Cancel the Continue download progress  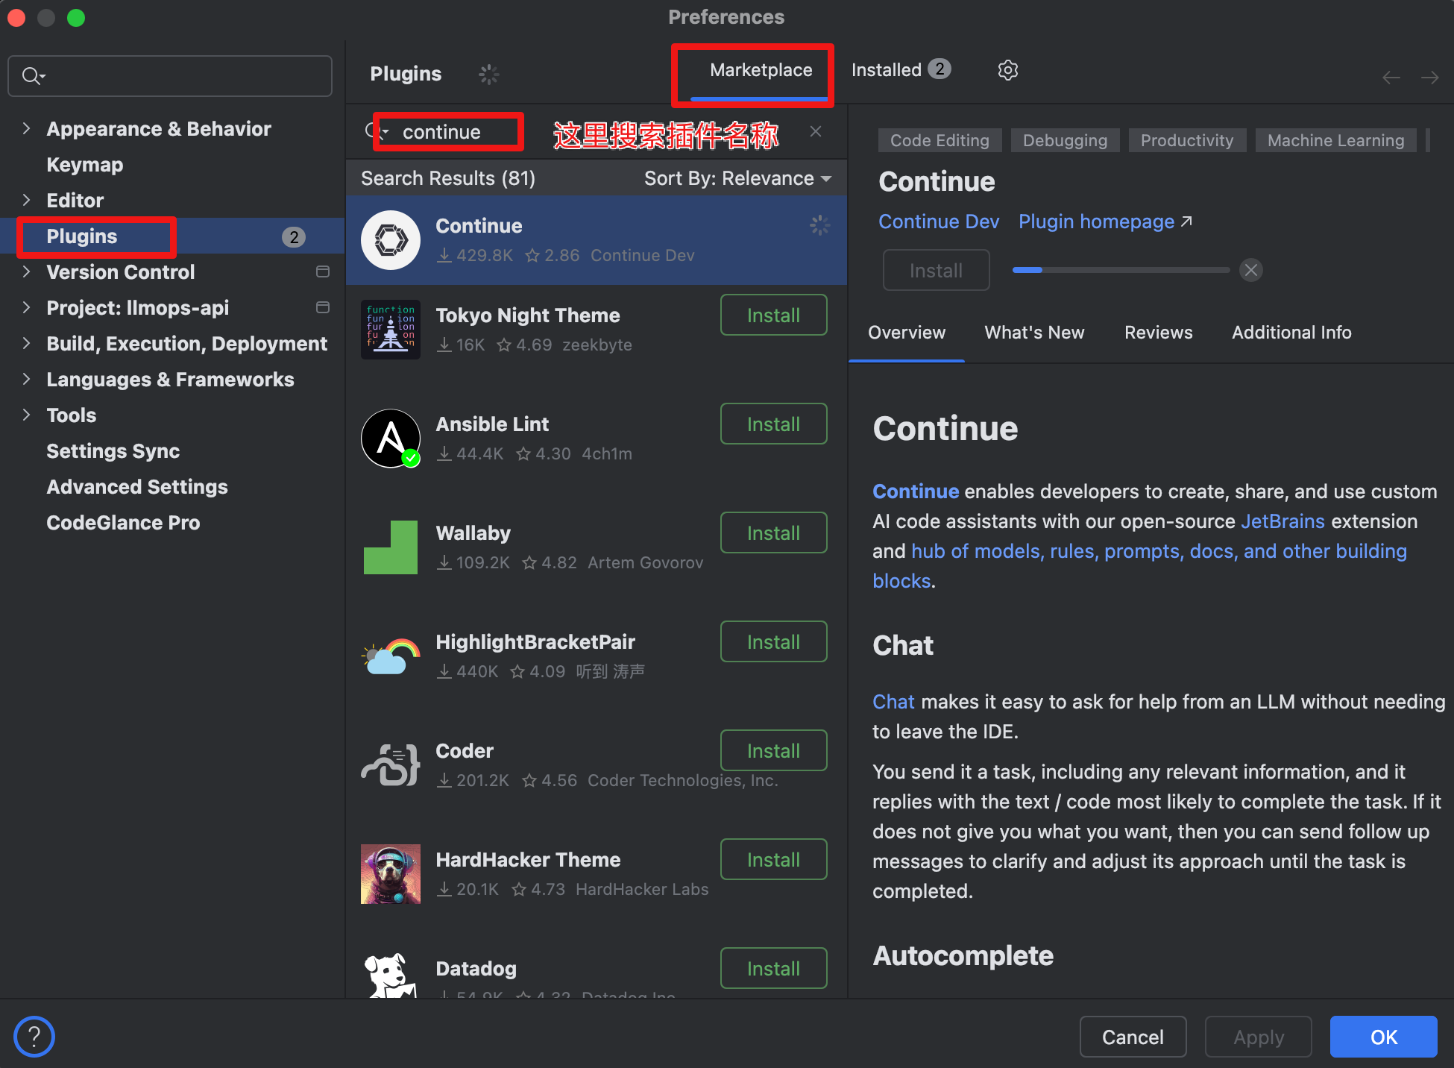coord(1250,270)
